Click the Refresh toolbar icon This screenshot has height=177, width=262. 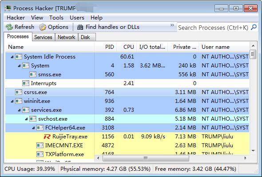tap(9, 27)
